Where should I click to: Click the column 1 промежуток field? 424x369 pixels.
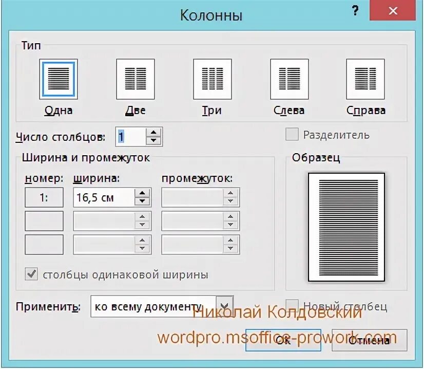click(192, 197)
